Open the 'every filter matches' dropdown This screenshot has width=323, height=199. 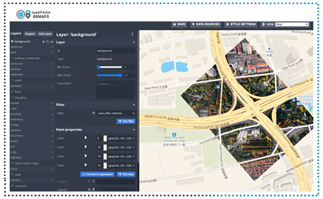click(116, 113)
